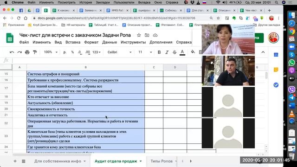Switch to Типы Ропов sheet tab

click(x=161, y=161)
